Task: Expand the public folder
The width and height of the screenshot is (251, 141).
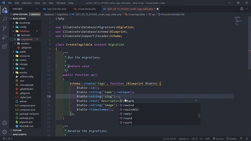Action: click(x=25, y=52)
